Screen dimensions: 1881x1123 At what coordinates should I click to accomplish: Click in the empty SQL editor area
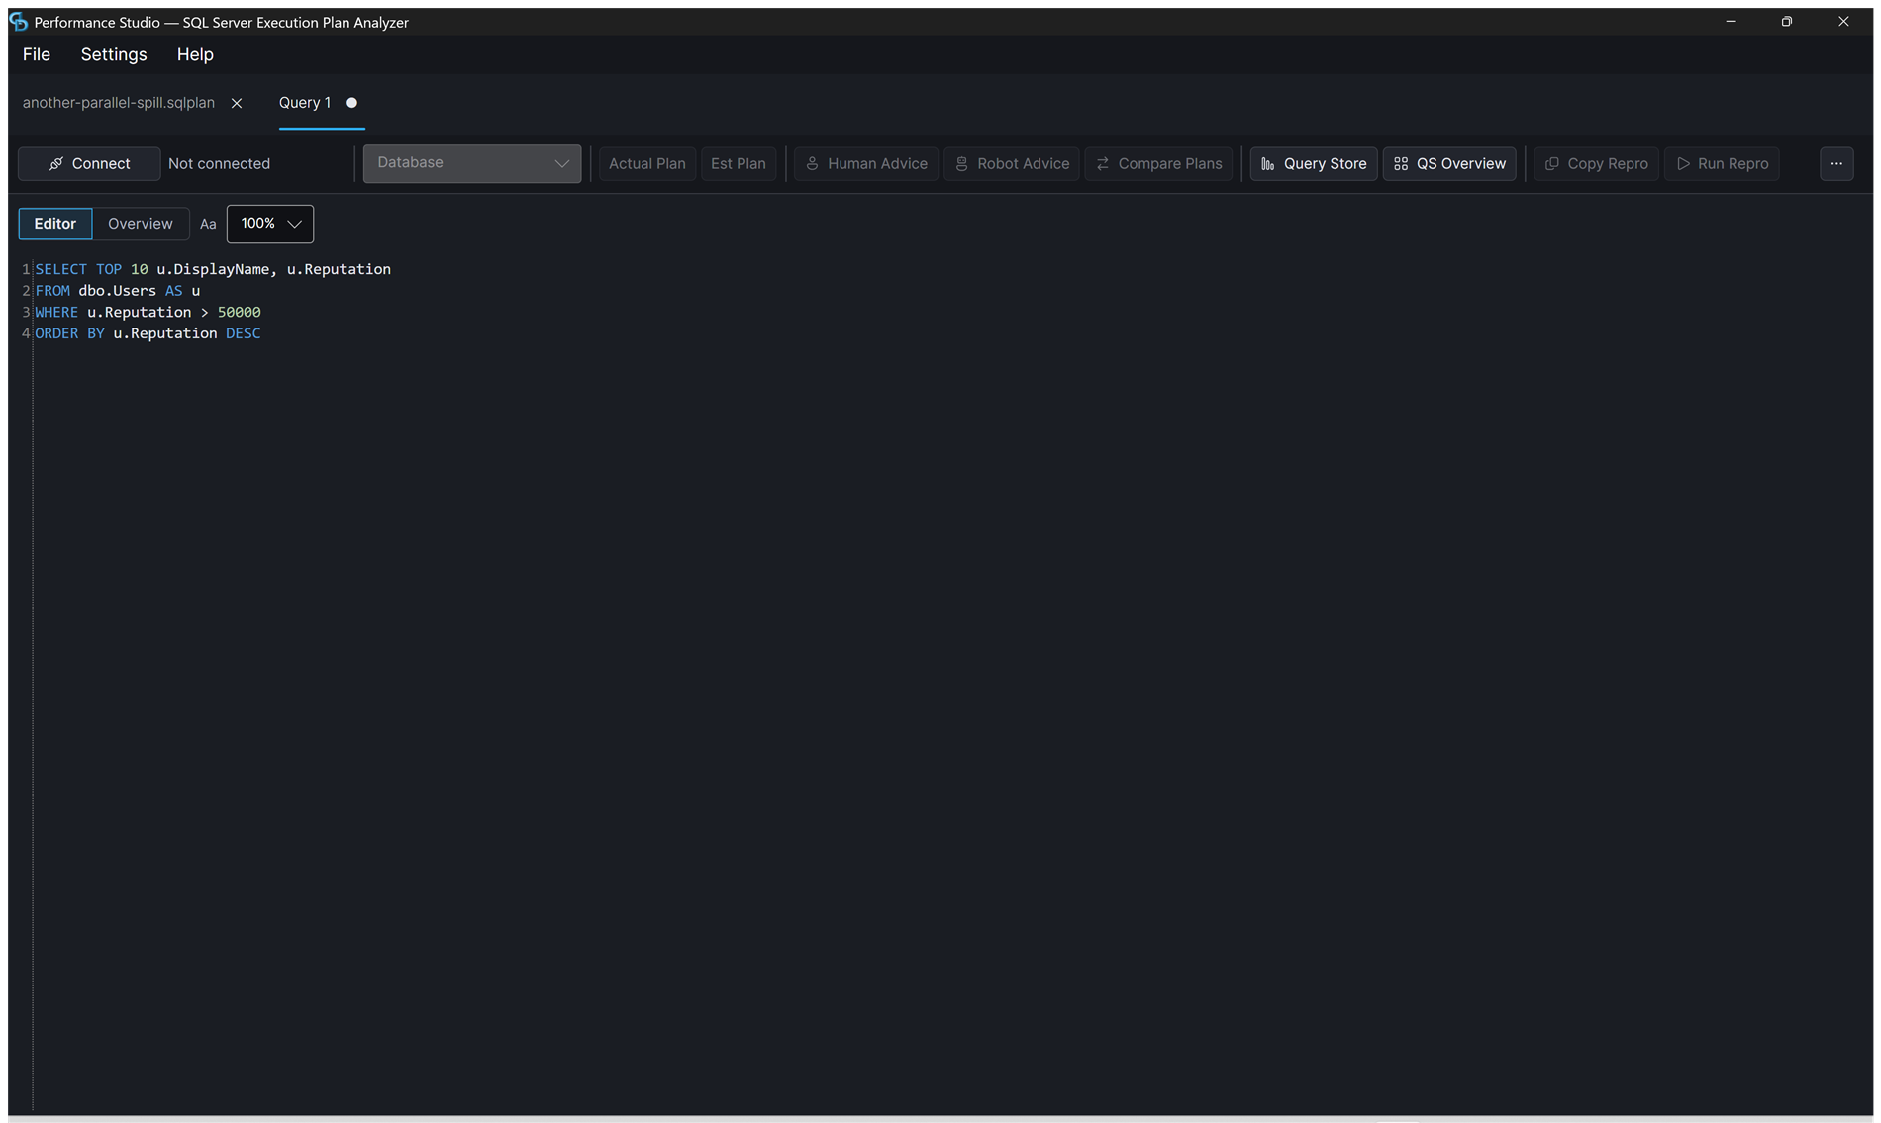[x=950, y=693]
